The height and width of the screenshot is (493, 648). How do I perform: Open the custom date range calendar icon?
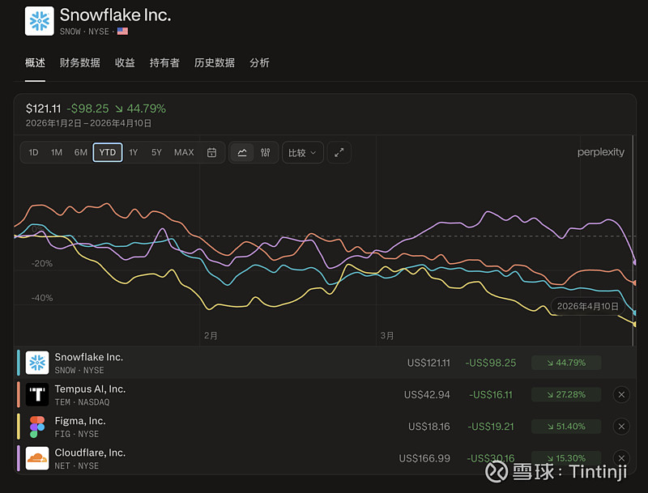click(x=211, y=152)
